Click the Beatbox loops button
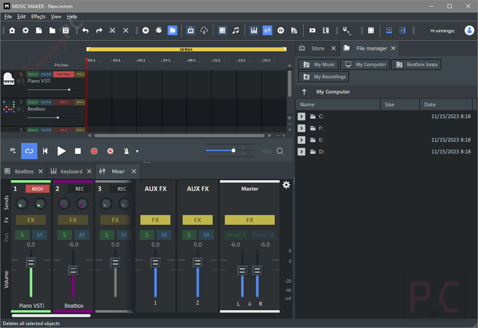Screen dimensions: 478x328 pos(416,64)
